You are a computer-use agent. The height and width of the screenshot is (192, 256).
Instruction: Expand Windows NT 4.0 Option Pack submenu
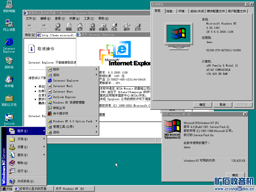tap(73, 121)
